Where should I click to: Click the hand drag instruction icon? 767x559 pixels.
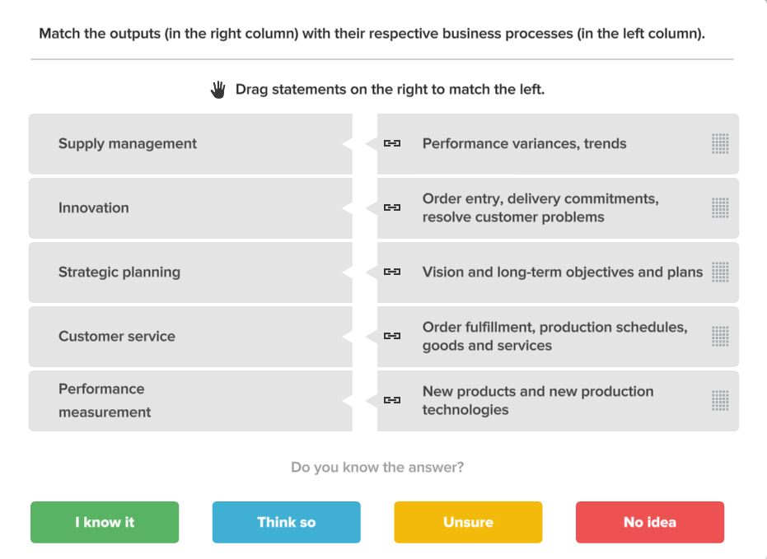pyautogui.click(x=217, y=89)
